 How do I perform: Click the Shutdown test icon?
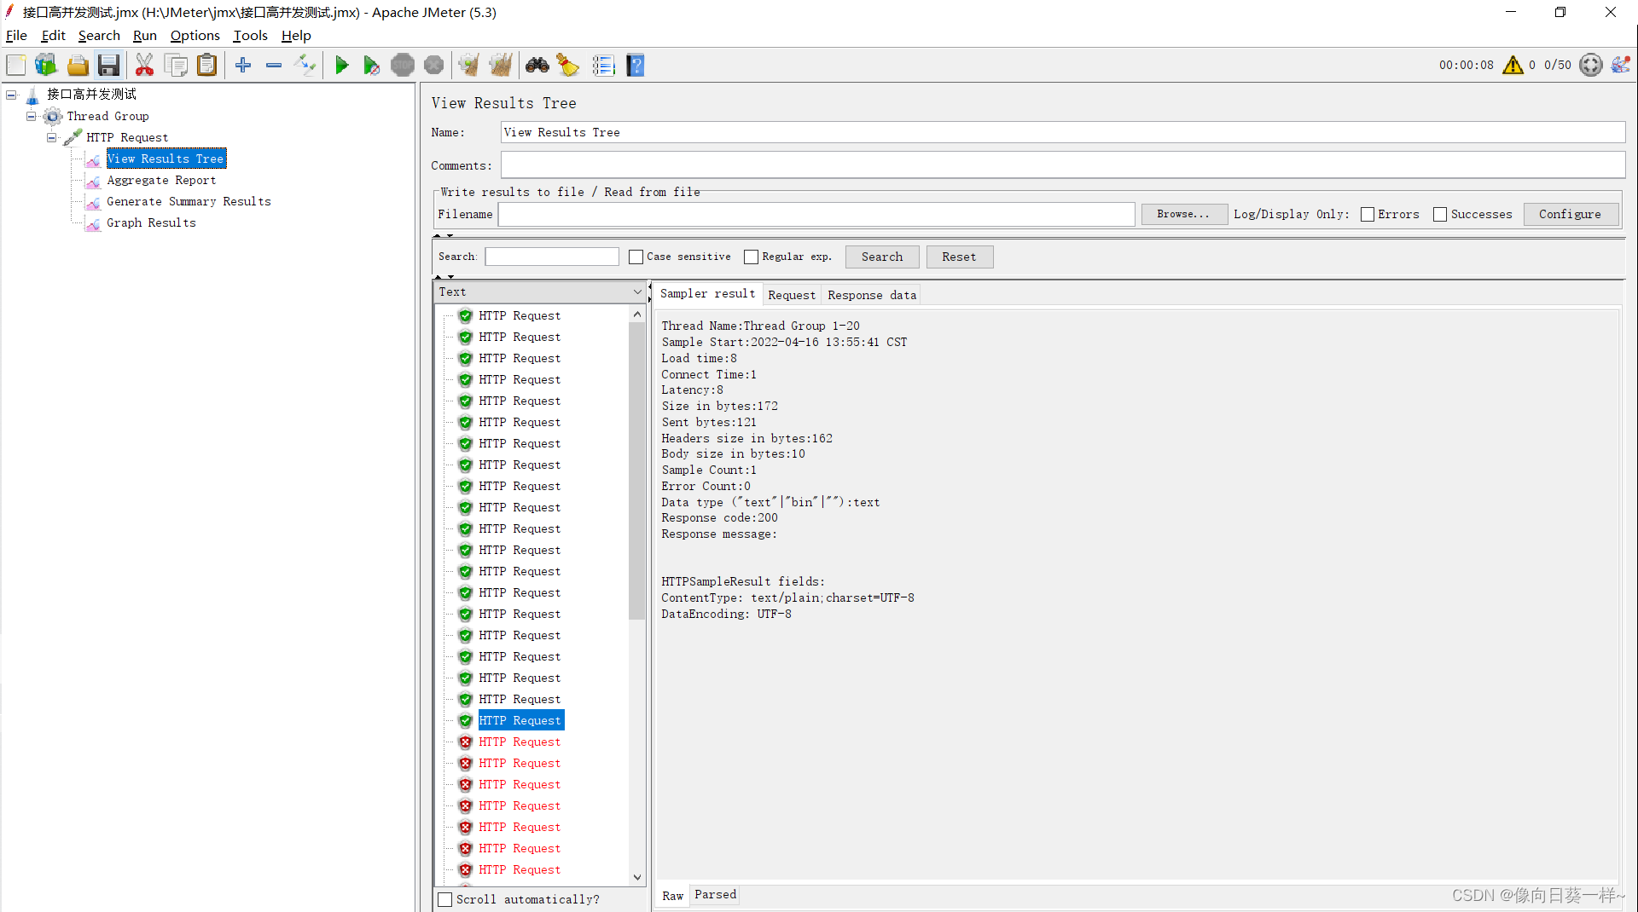click(434, 66)
